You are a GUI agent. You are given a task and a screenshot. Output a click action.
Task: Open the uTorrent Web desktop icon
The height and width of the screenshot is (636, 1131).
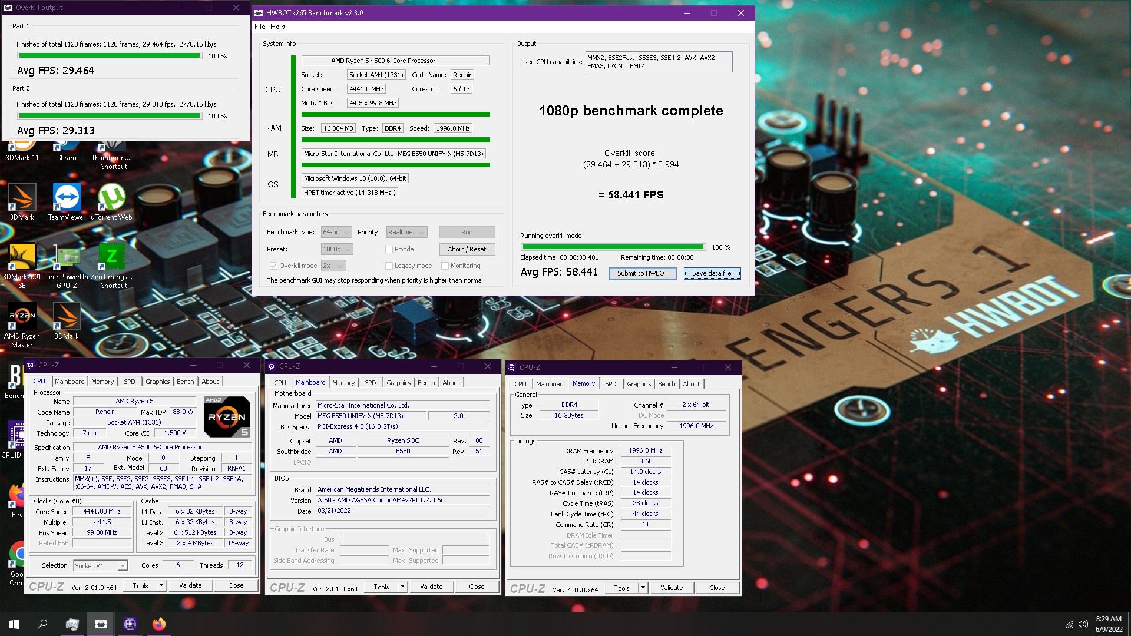pyautogui.click(x=111, y=201)
